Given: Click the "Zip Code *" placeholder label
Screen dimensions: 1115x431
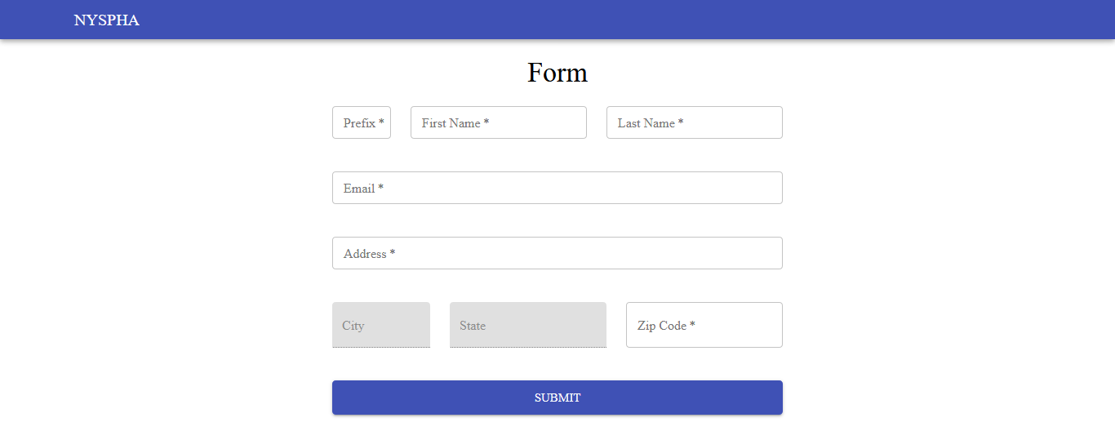Looking at the screenshot, I should point(666,326).
